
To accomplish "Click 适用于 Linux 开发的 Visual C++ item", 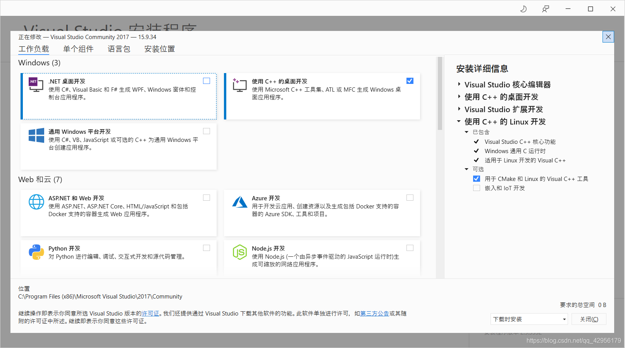I will [x=525, y=160].
